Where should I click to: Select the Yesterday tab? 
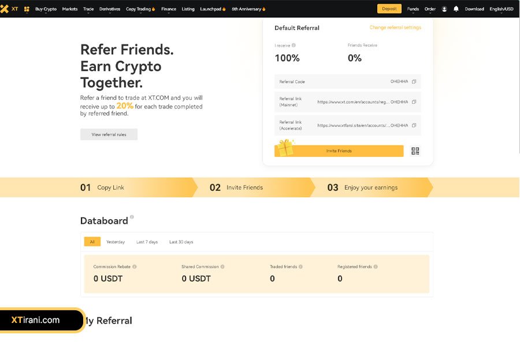[x=116, y=242]
